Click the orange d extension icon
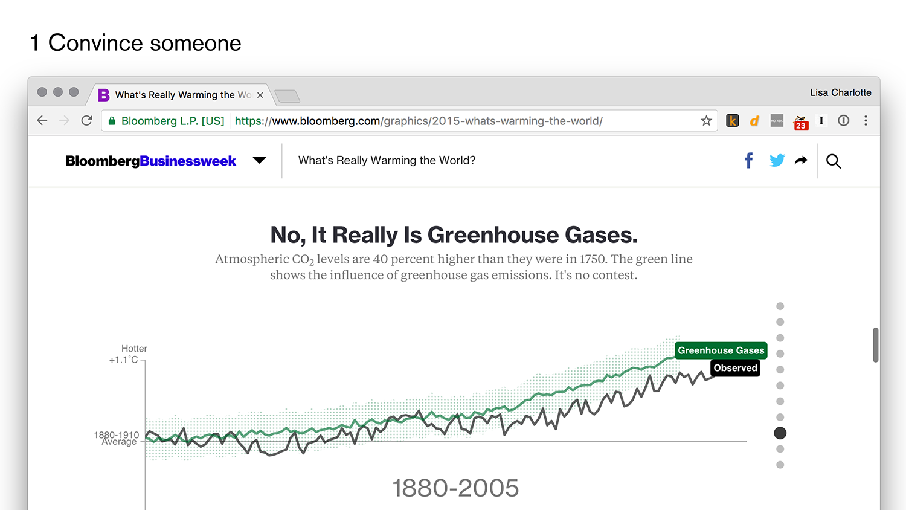 [754, 121]
